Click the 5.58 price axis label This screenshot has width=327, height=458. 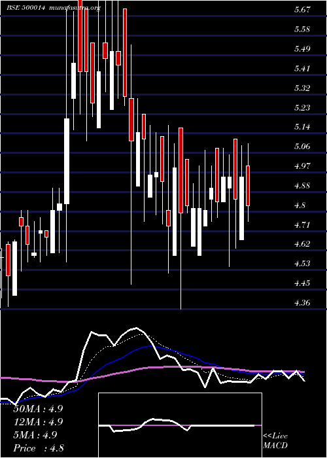302,29
